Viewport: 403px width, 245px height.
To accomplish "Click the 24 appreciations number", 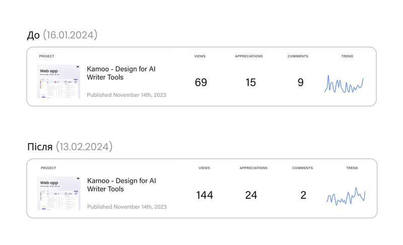I will 251,195.
